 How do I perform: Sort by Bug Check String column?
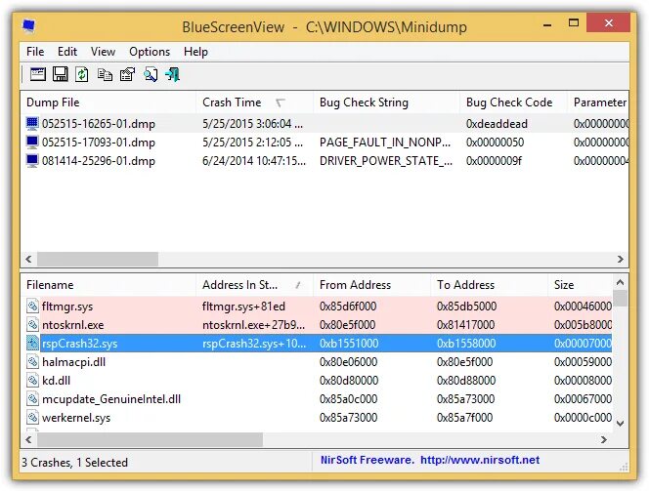386,102
